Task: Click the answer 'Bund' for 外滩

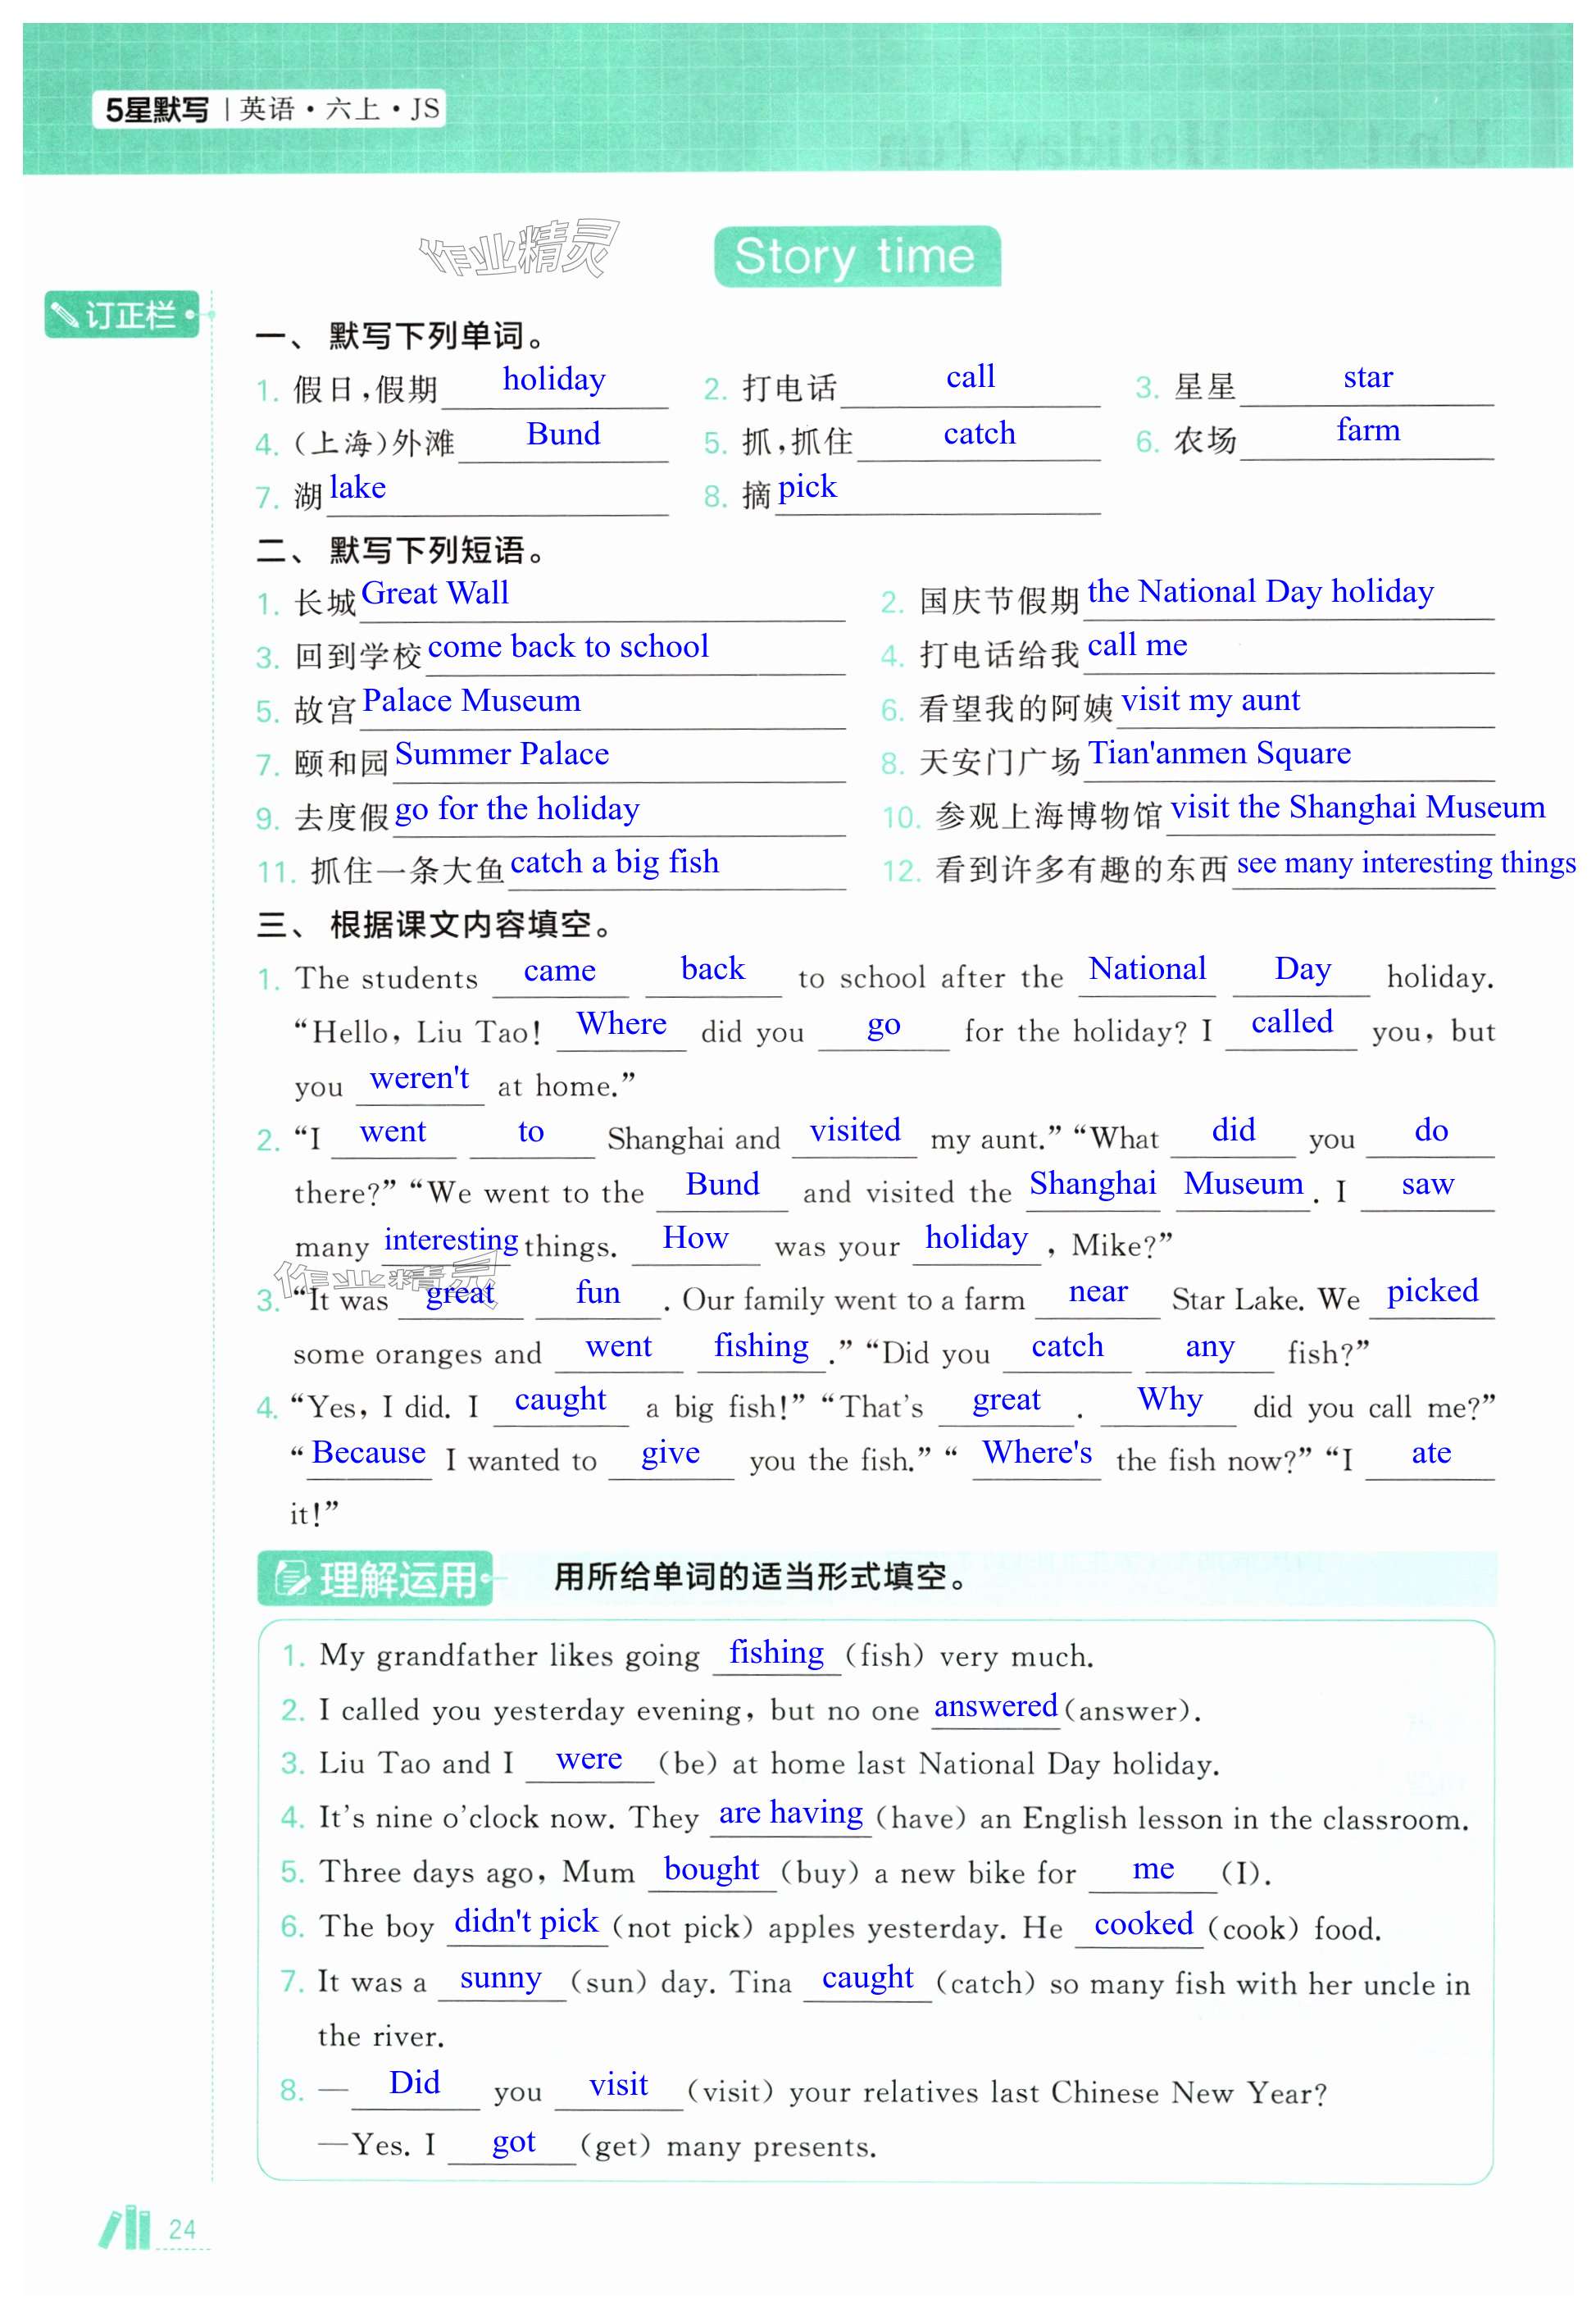Action: coord(563,435)
